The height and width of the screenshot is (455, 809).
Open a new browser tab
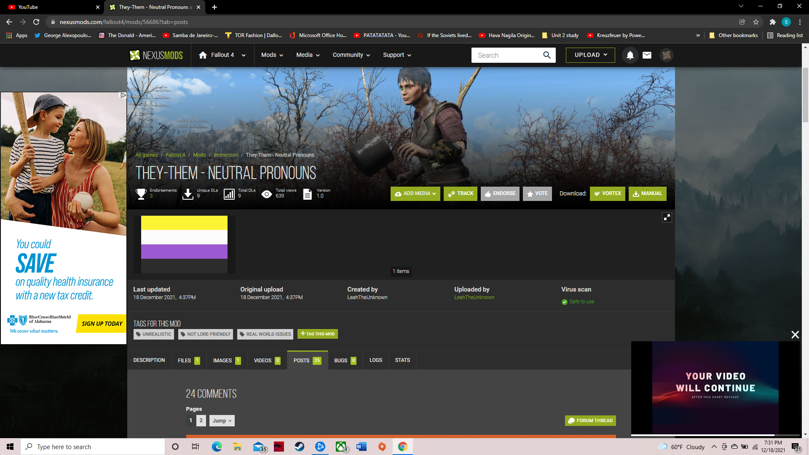tap(214, 7)
